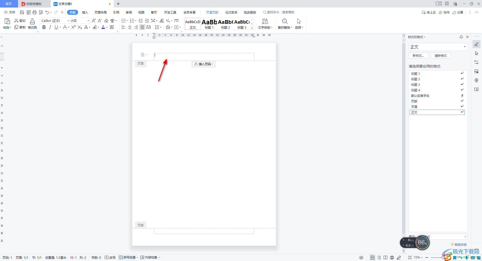Image resolution: width=482 pixels, height=261 pixels.
Task: Center align paragraph text
Action: coord(130,27)
